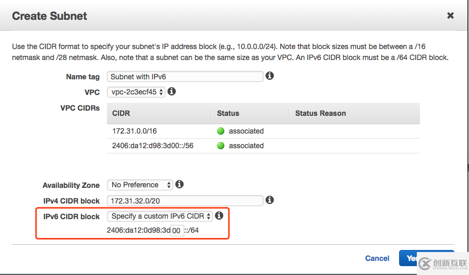Click the CIDR column header

121,113
